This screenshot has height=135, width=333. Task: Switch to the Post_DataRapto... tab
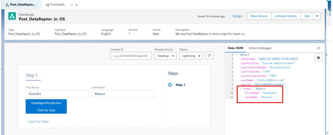[21, 5]
